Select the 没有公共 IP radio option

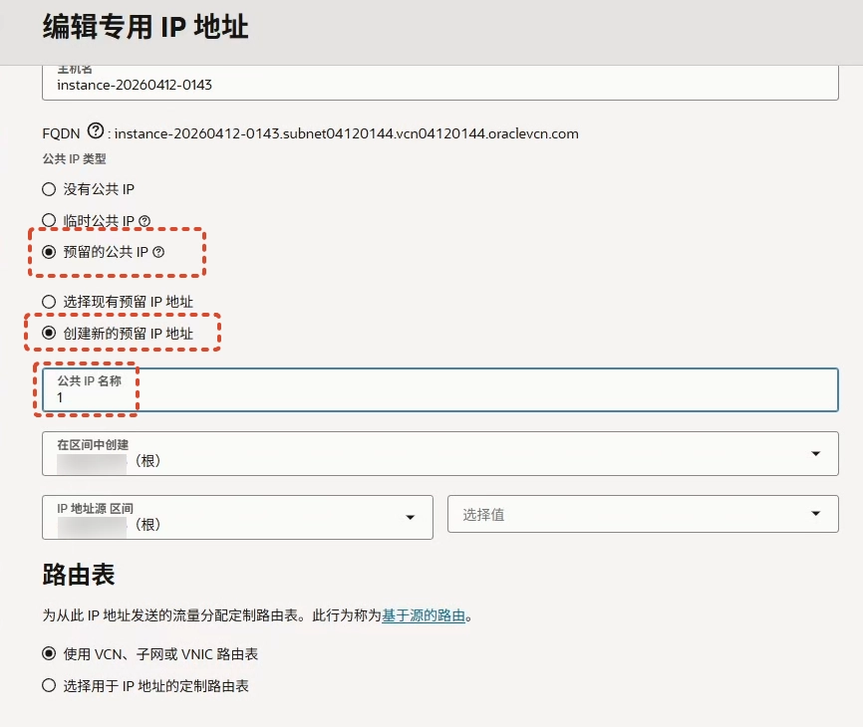(x=49, y=189)
